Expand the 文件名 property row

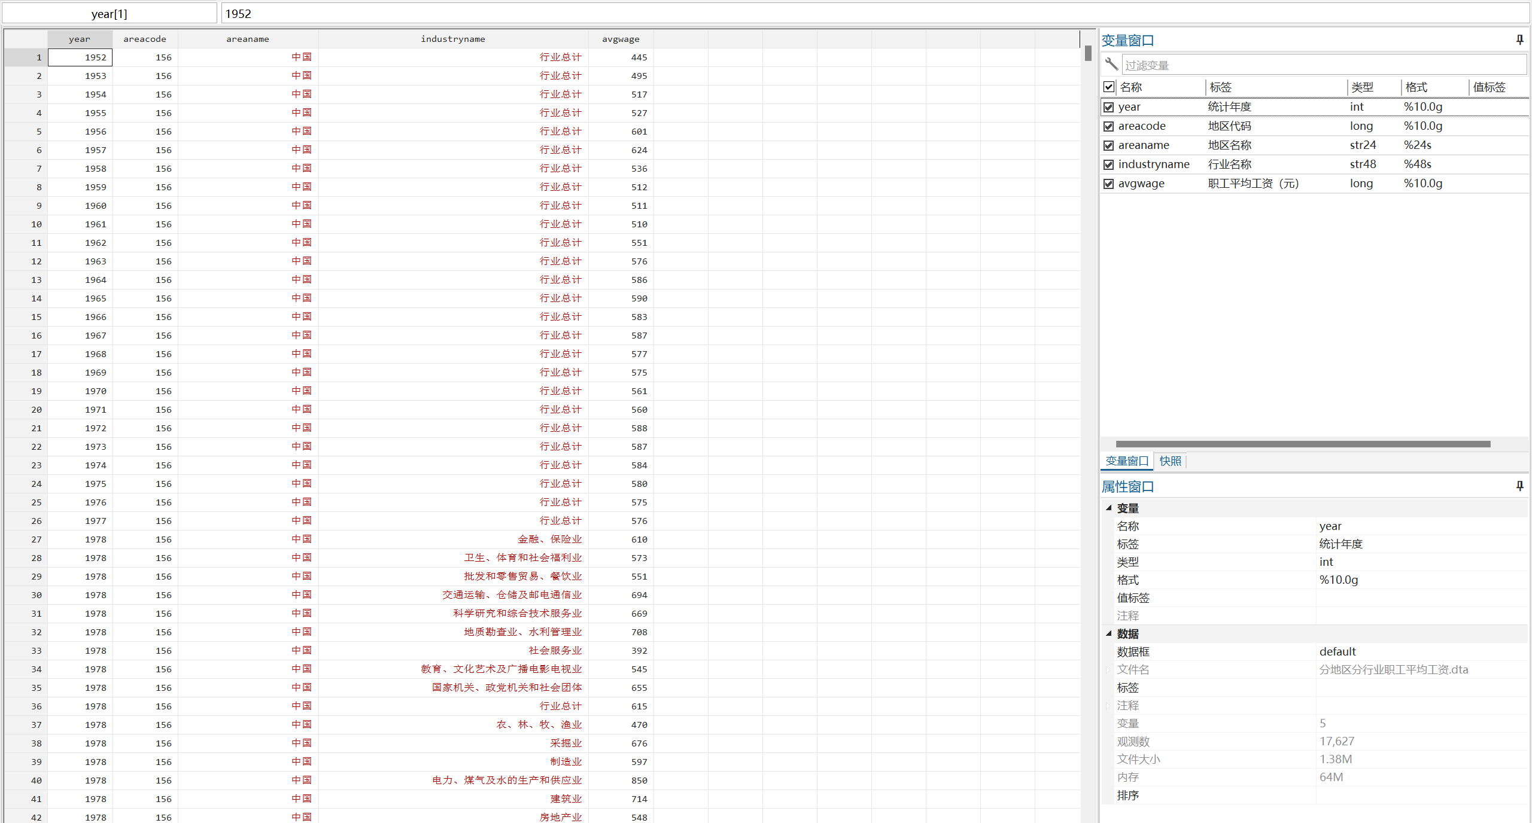[1108, 670]
